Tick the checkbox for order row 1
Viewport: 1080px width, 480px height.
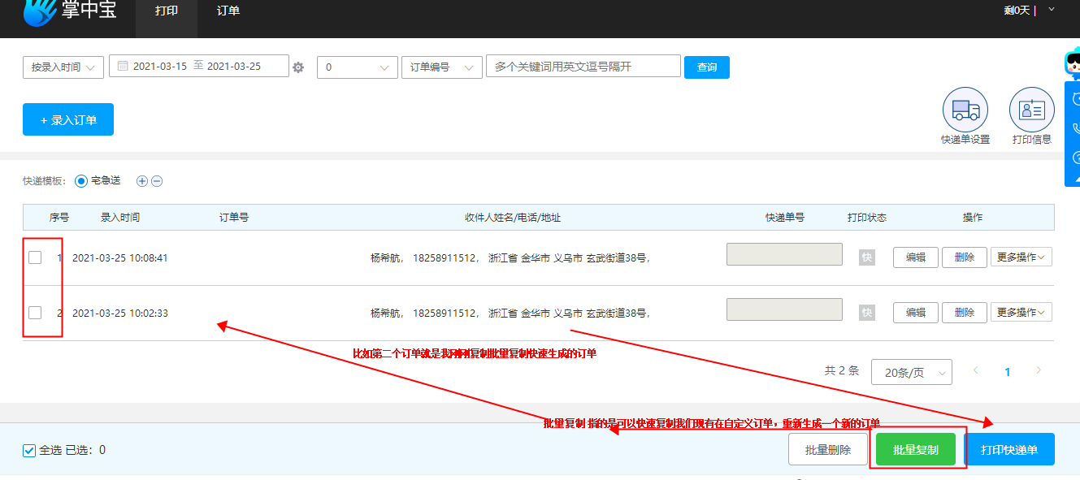(x=35, y=257)
